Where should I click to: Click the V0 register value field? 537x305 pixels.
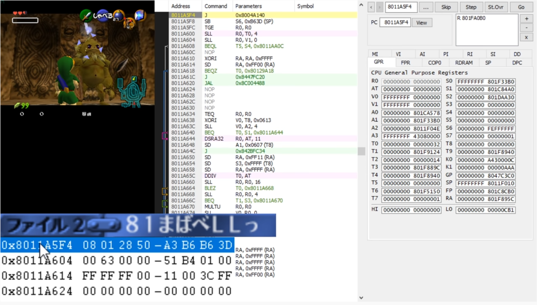pyautogui.click(x=411, y=97)
